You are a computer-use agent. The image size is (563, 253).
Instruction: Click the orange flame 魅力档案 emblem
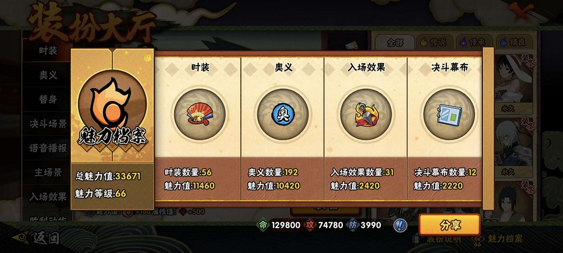click(113, 104)
